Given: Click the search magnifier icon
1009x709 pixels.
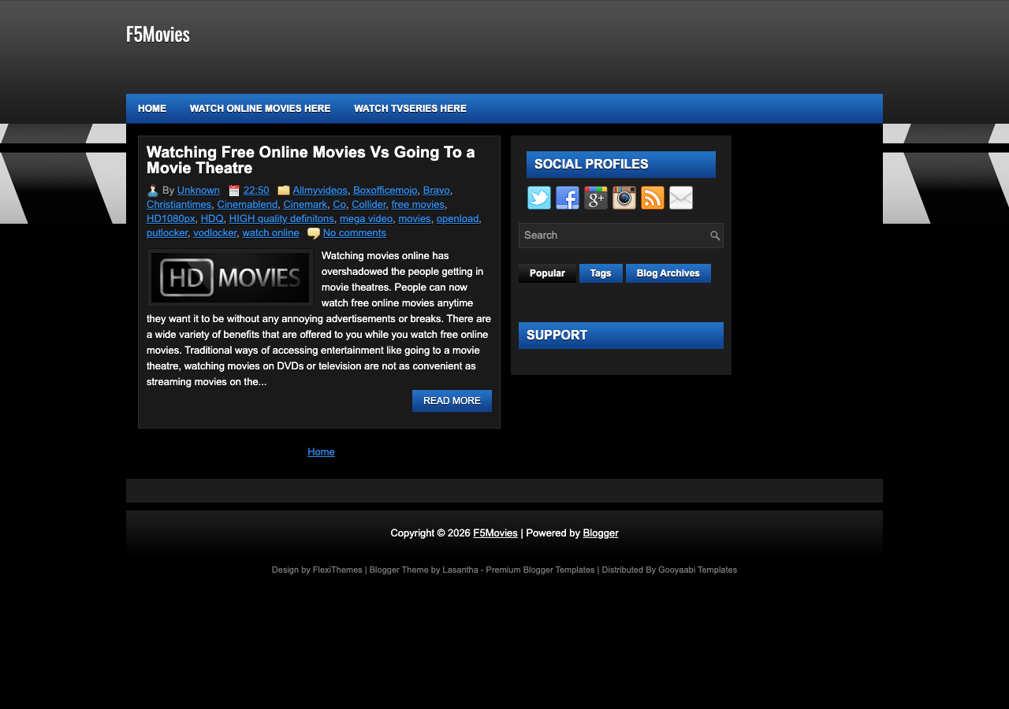Looking at the screenshot, I should tap(713, 235).
